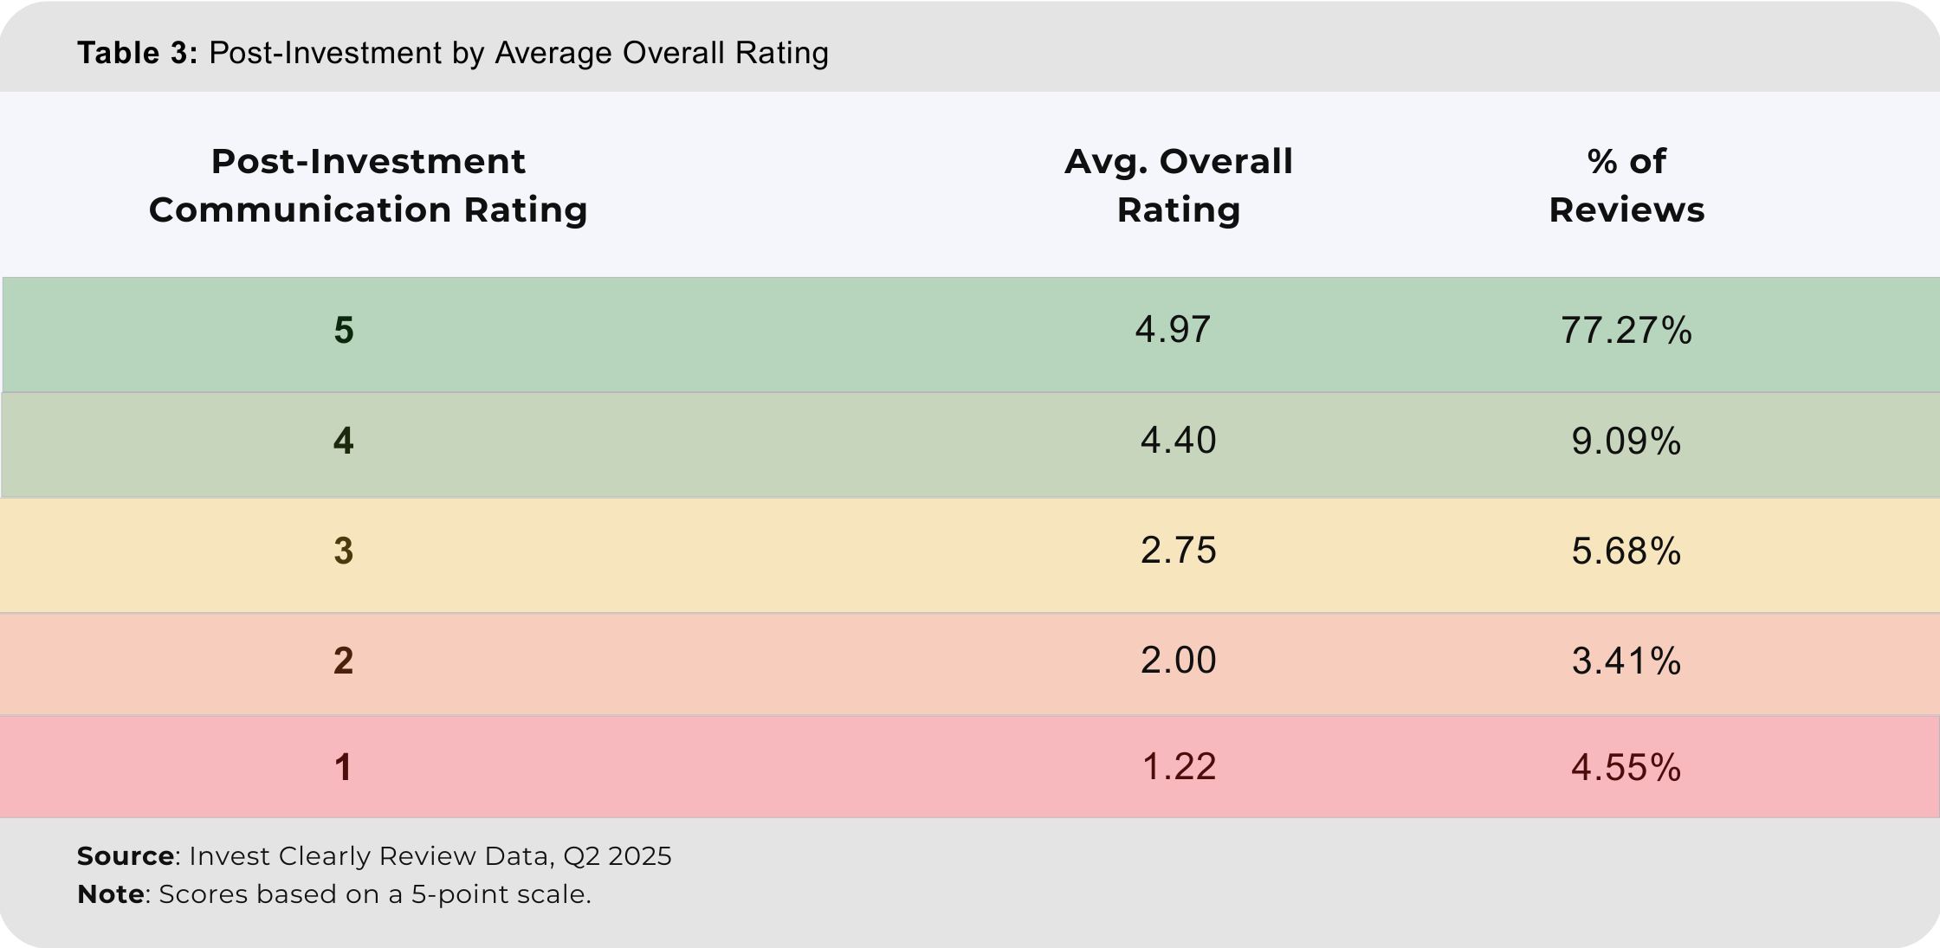1940x948 pixels.
Task: Select the 1.22 average rating cell
Action: click(x=1178, y=767)
